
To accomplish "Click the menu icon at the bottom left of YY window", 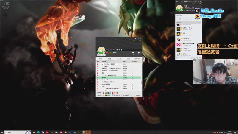I will pos(177,58).
